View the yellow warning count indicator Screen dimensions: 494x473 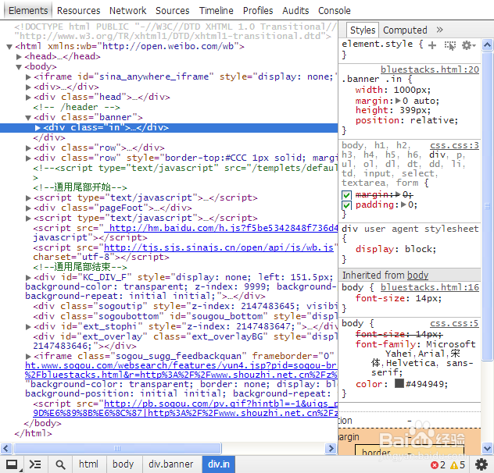(457, 465)
